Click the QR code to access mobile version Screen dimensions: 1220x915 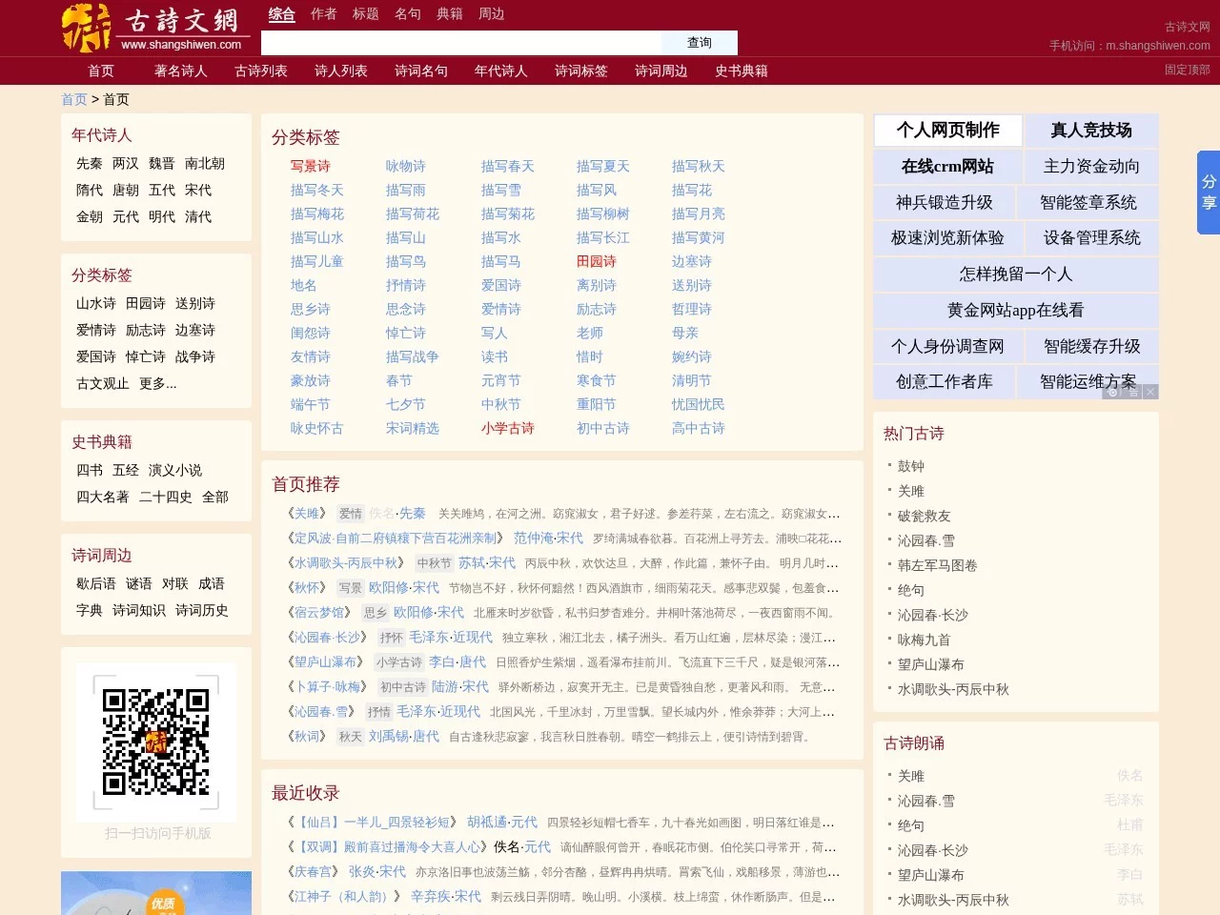click(x=155, y=742)
